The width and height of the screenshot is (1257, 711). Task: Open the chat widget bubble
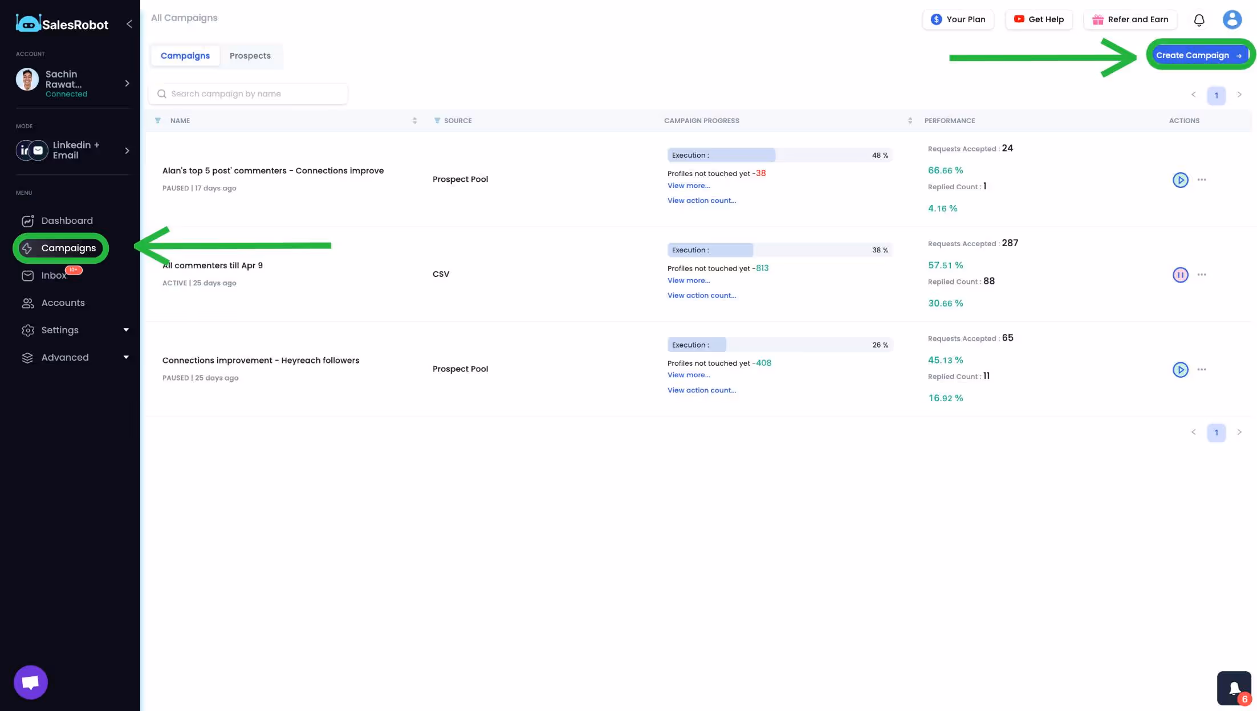click(x=30, y=682)
